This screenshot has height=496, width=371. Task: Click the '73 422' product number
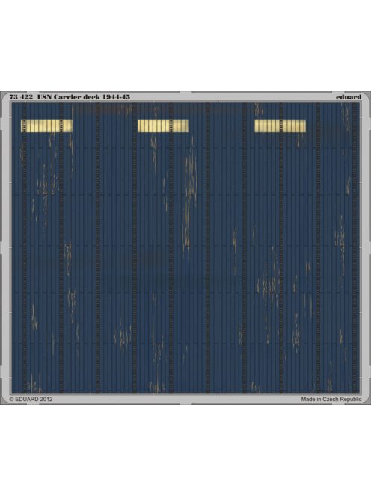point(21,97)
